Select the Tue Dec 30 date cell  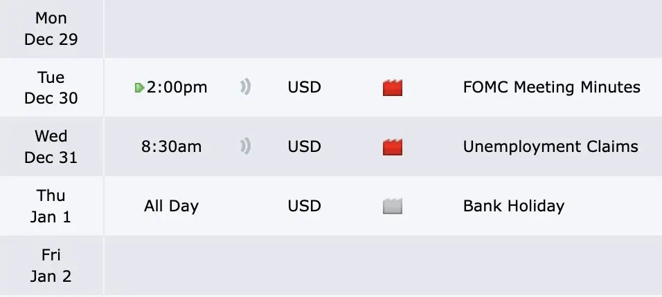tap(51, 88)
